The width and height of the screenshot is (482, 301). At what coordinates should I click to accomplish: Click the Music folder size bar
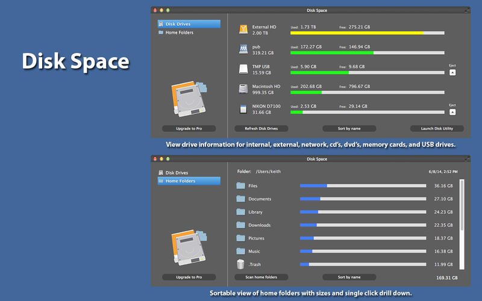click(x=363, y=251)
